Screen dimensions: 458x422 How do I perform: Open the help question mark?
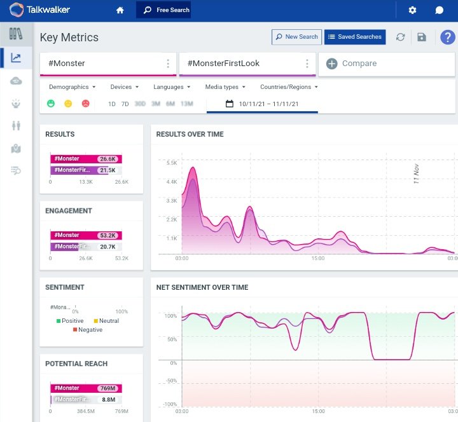pyautogui.click(x=447, y=37)
